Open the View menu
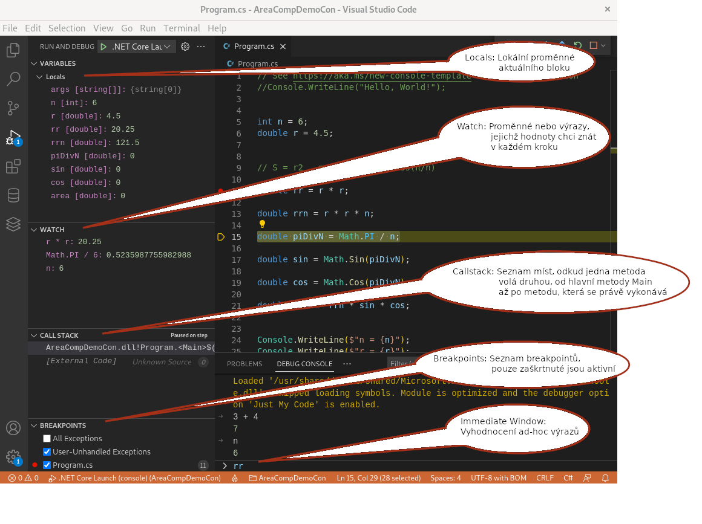The height and width of the screenshot is (524, 702). pyautogui.click(x=103, y=28)
